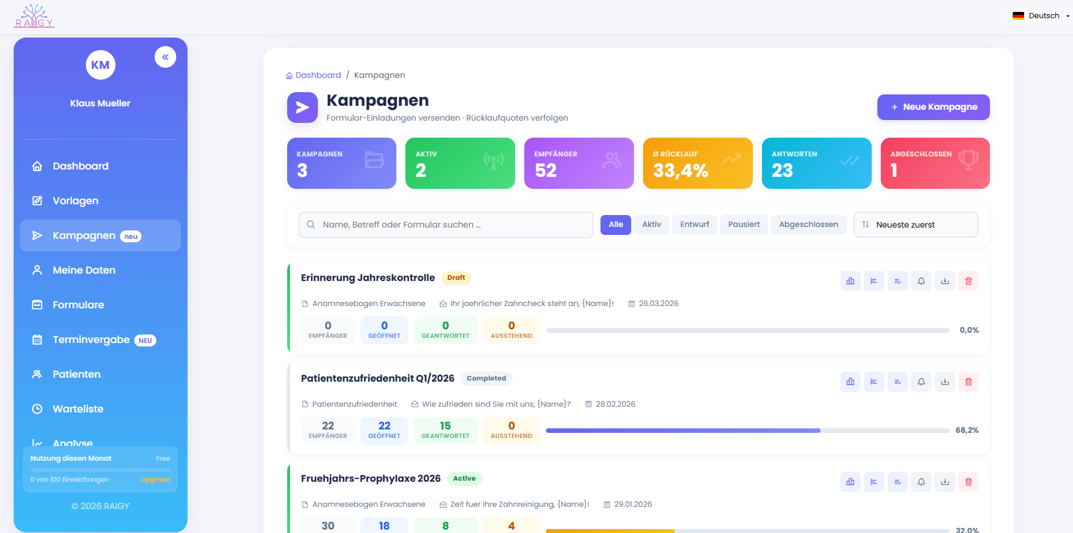This screenshot has width=1073, height=533.
Task: Open the Neueste zuerst sort dropdown
Action: click(x=915, y=225)
